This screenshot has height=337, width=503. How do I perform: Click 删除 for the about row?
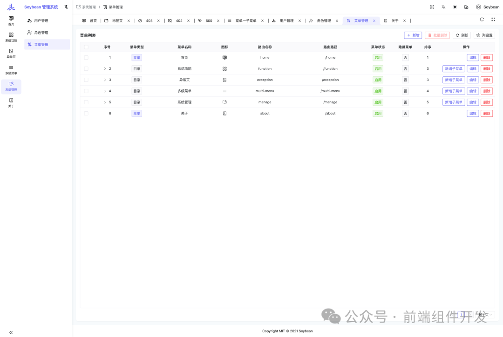pos(487,114)
